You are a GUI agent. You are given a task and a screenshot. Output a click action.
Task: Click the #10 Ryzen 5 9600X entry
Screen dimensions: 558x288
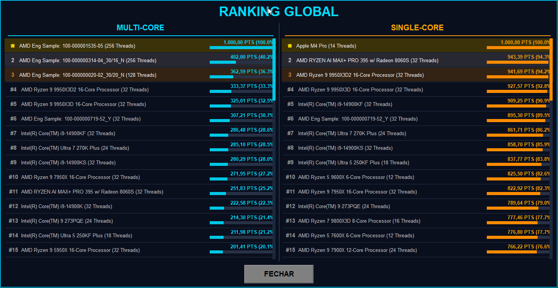[x=416, y=177]
